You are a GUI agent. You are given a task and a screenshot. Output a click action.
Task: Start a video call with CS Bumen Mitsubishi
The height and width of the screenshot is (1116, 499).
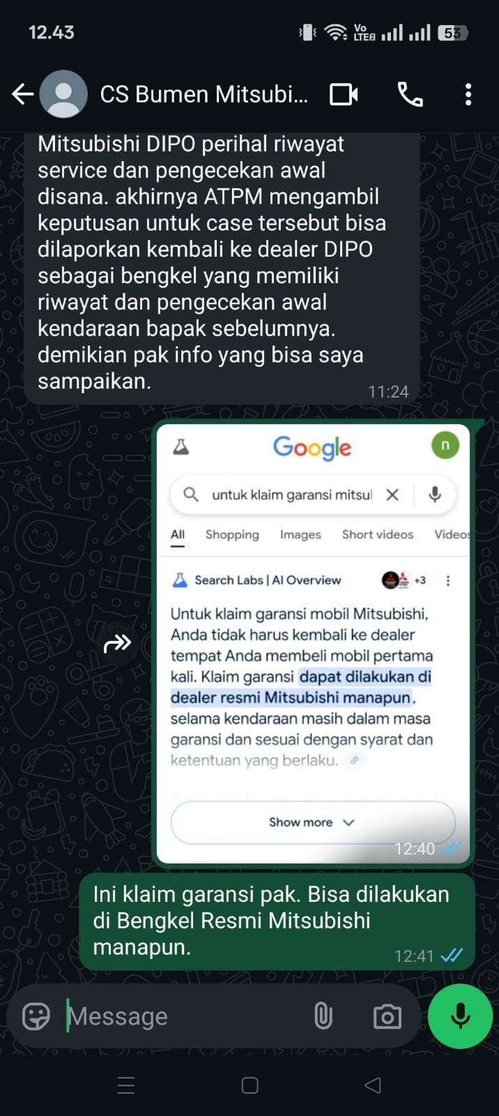[344, 94]
